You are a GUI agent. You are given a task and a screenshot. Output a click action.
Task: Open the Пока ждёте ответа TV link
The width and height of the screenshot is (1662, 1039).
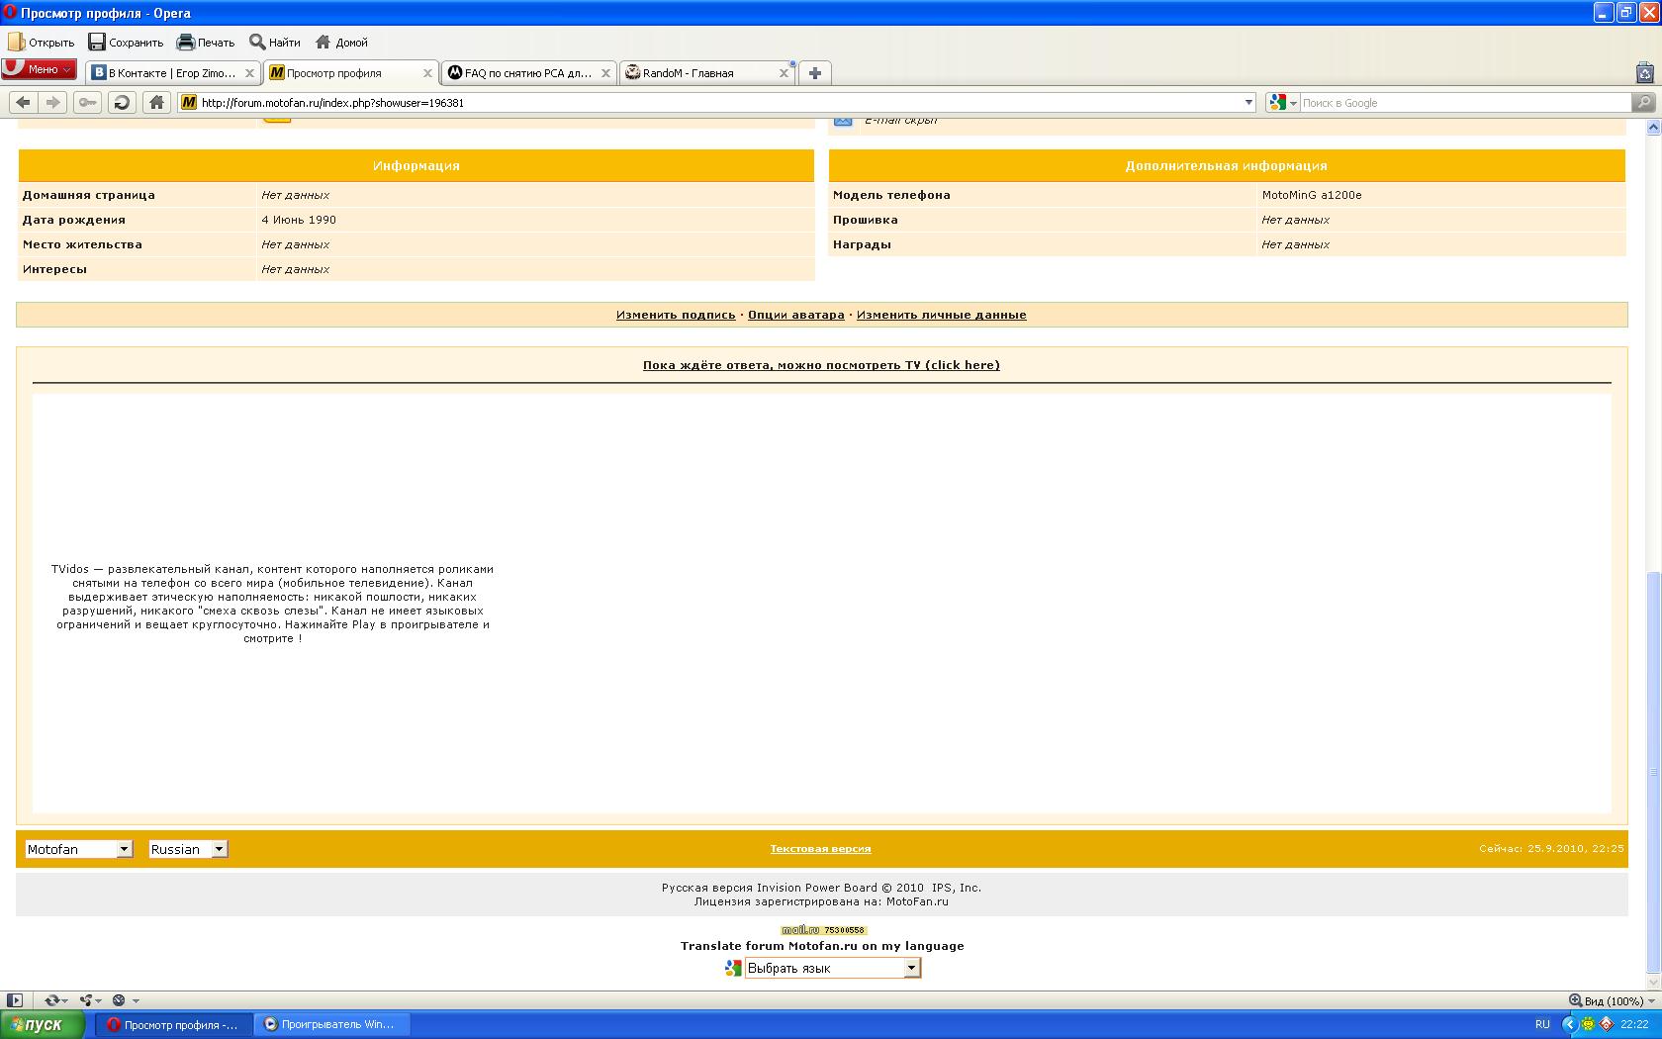pos(821,365)
